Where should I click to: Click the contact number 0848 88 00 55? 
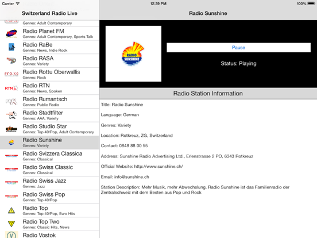point(133,145)
